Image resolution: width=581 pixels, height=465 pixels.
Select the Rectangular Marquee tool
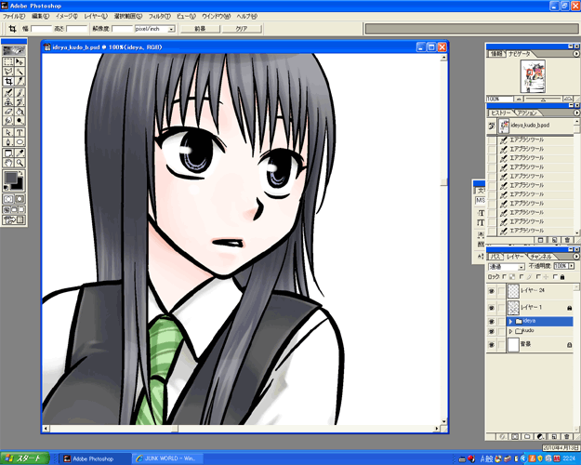[8, 61]
